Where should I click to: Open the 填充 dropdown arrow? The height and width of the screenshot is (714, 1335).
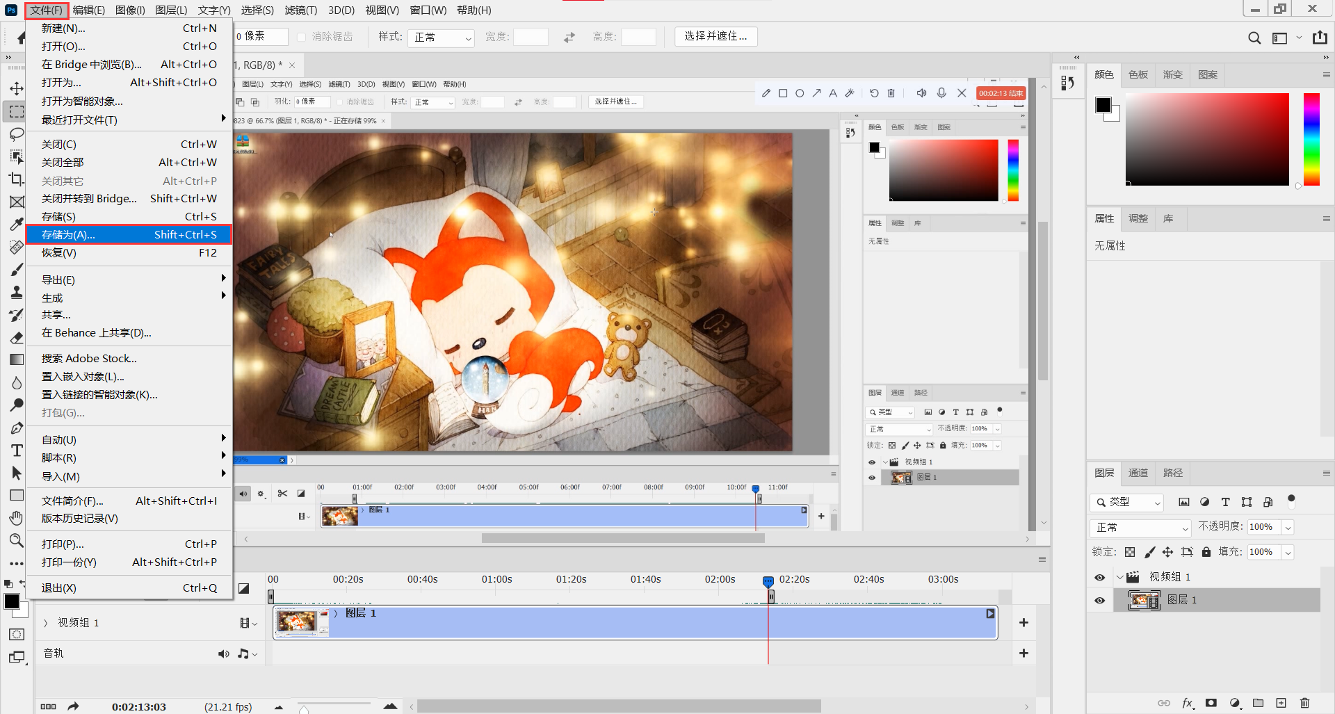(1288, 553)
